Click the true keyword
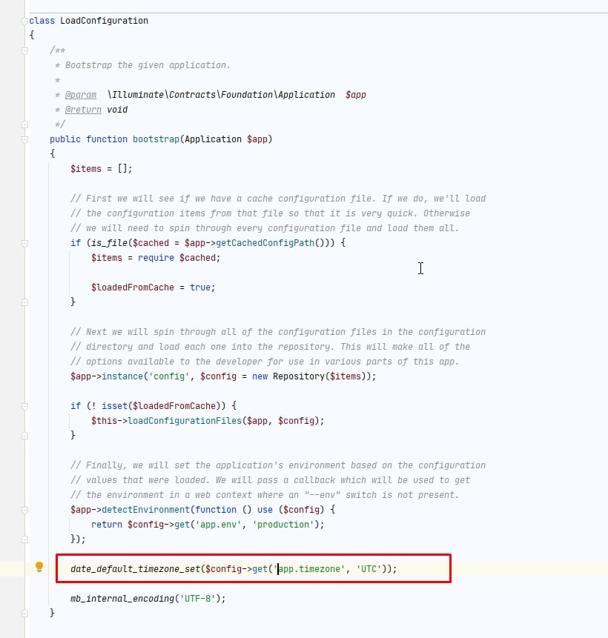Image resolution: width=608 pixels, height=638 pixels. (x=200, y=288)
